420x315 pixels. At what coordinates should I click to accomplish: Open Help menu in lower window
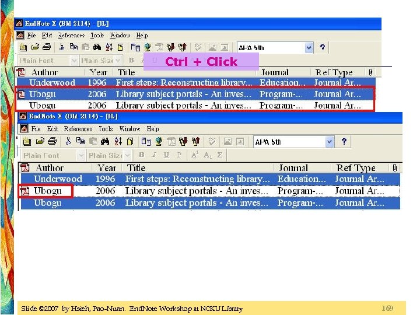153,129
